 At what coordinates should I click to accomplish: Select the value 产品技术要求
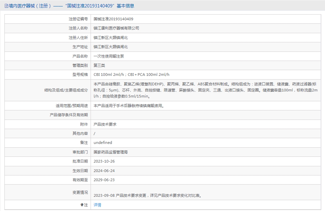(105, 124)
